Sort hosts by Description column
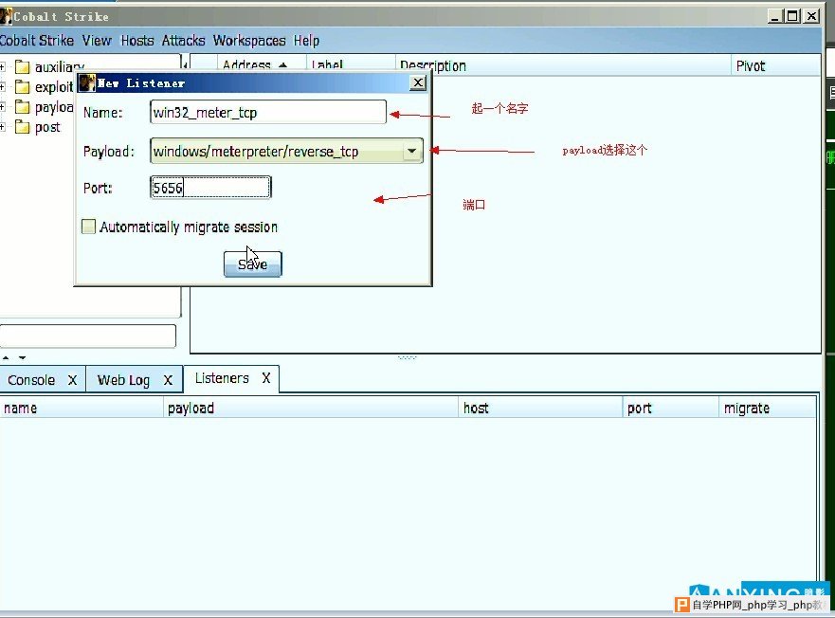Screen dimensions: 835x618 (563, 65)
